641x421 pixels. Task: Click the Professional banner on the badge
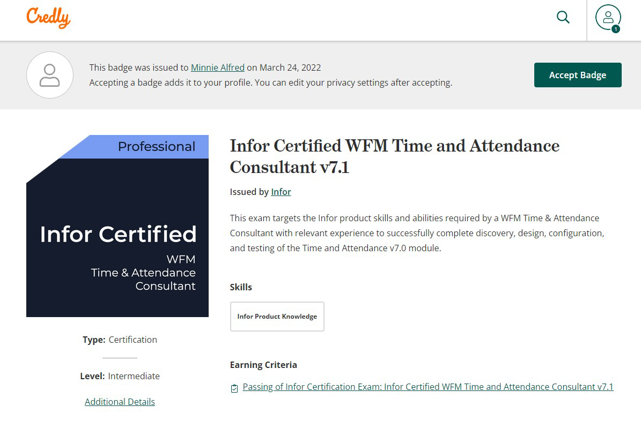[156, 147]
